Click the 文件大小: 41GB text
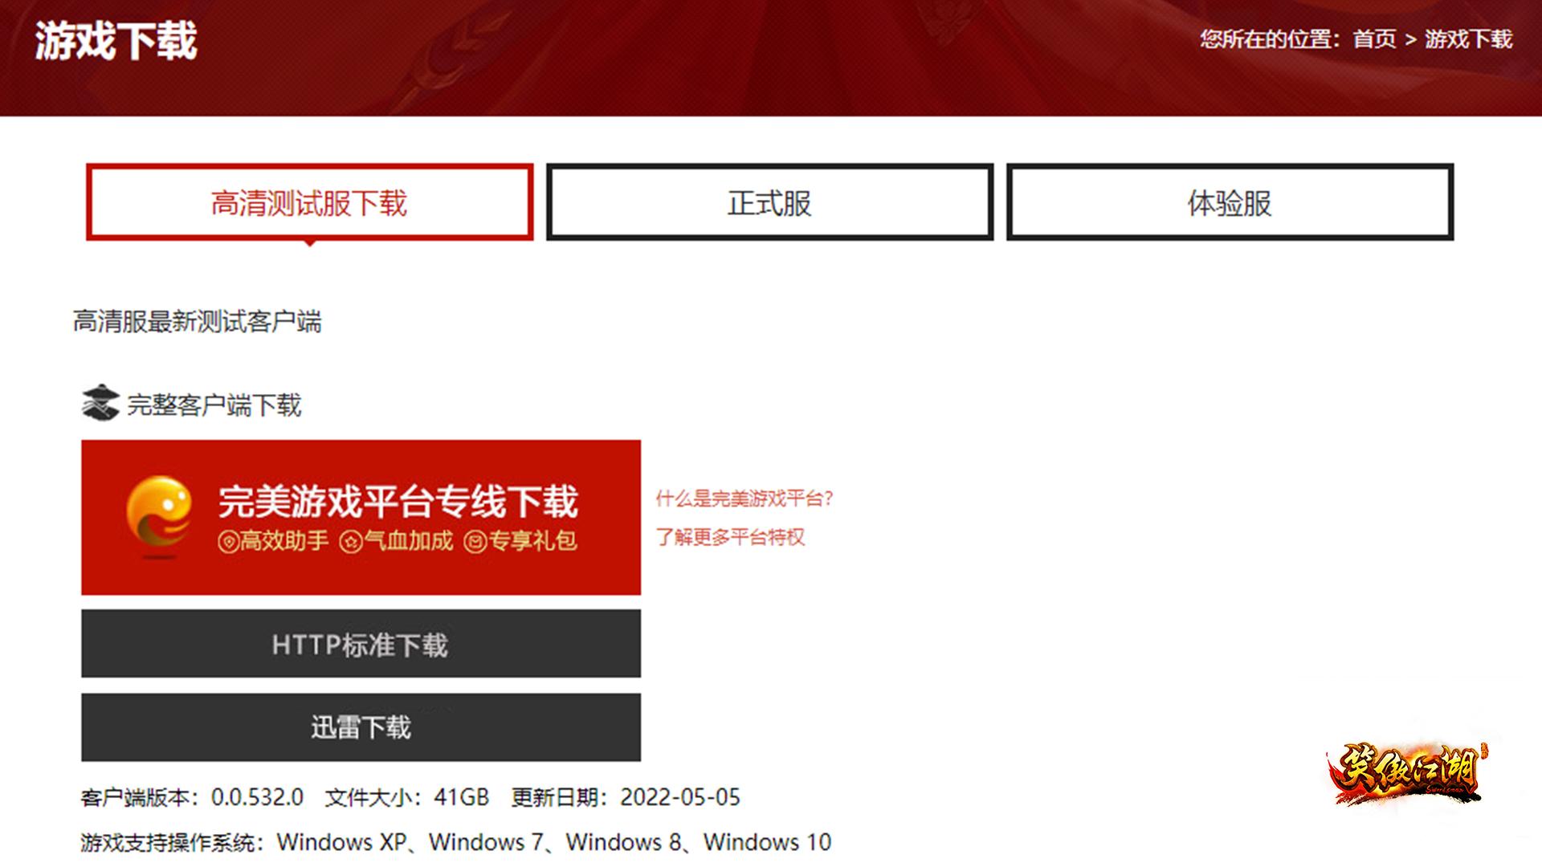 pyautogui.click(x=407, y=797)
